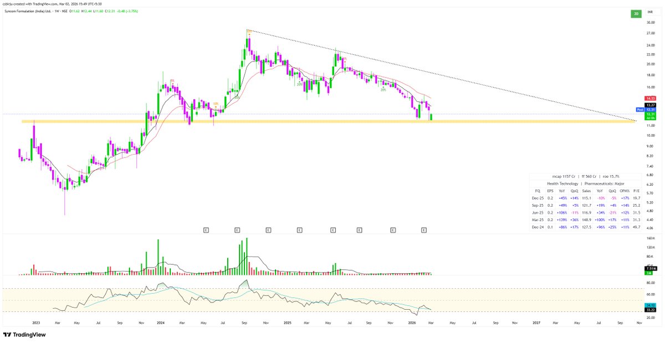Click the earnings E marker above Nov 2025
665x343 pixels.
click(x=393, y=229)
